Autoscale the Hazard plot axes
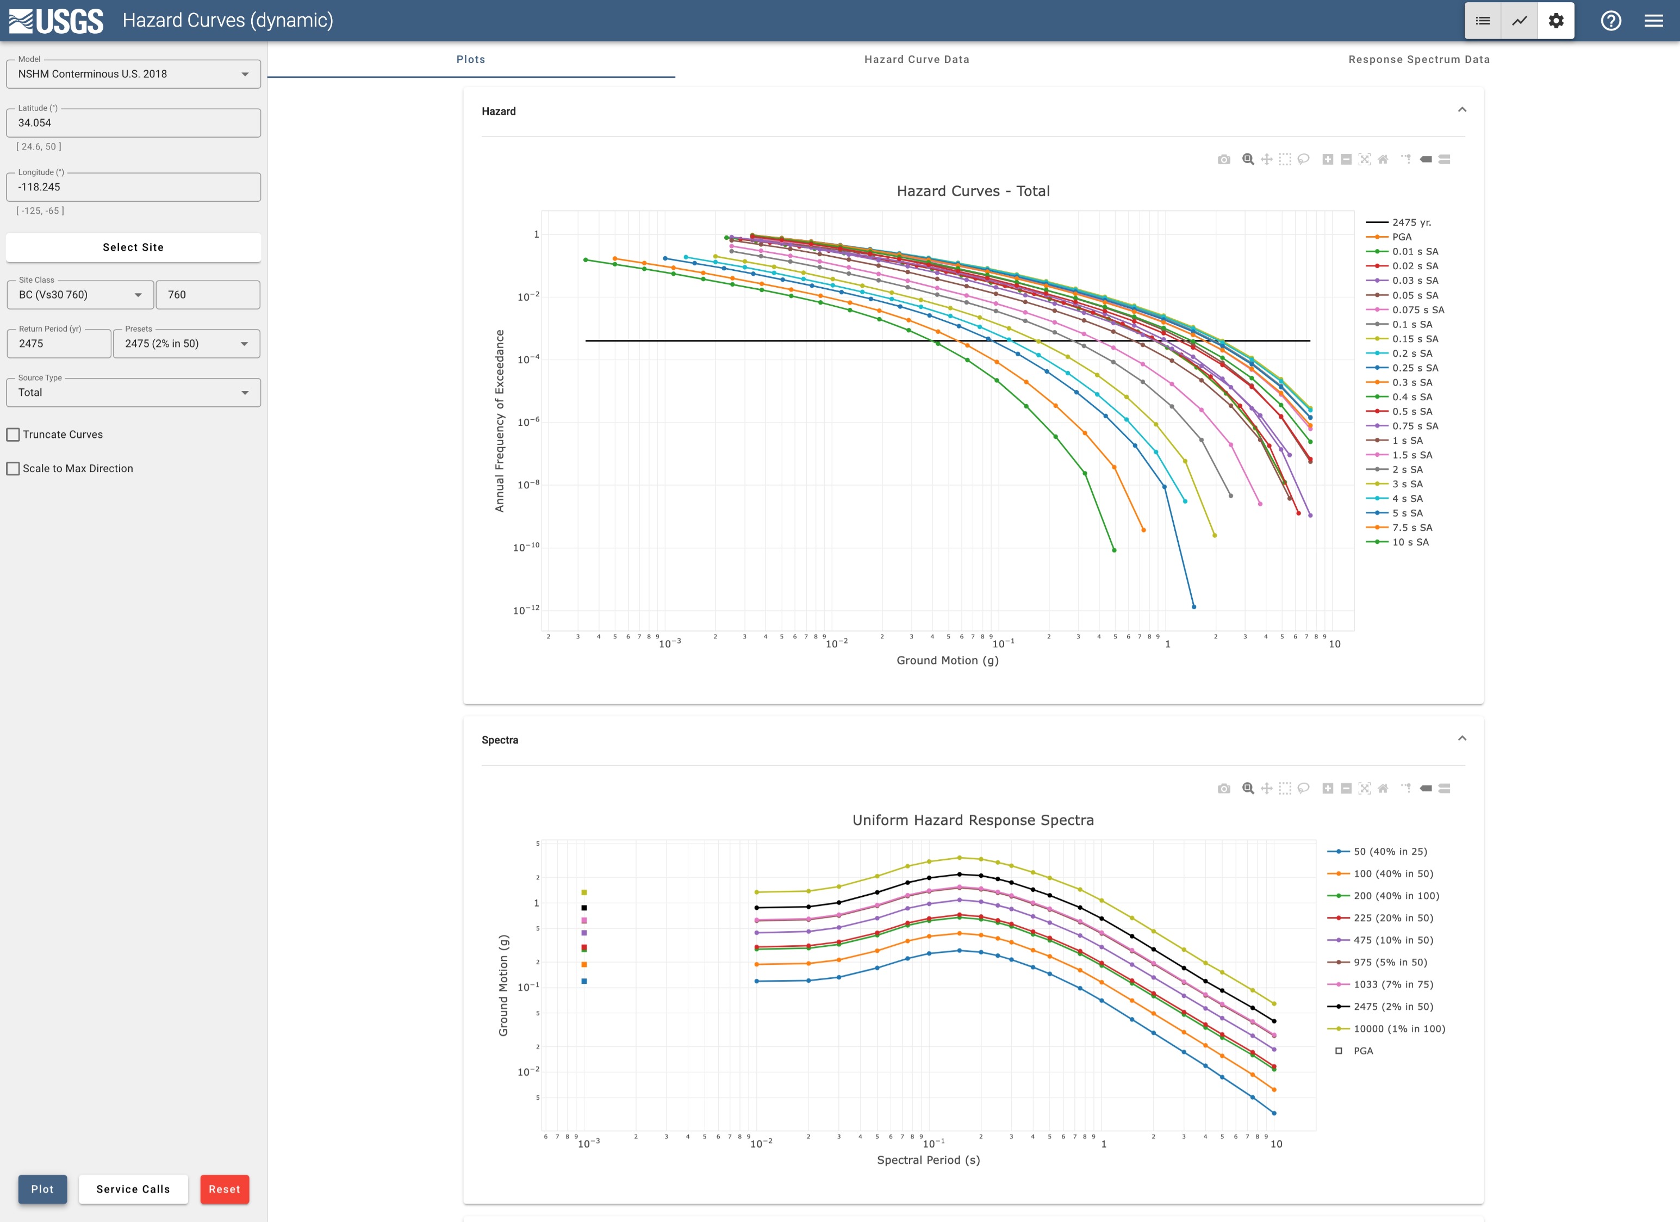Viewport: 1680px width, 1222px height. pyautogui.click(x=1365, y=159)
